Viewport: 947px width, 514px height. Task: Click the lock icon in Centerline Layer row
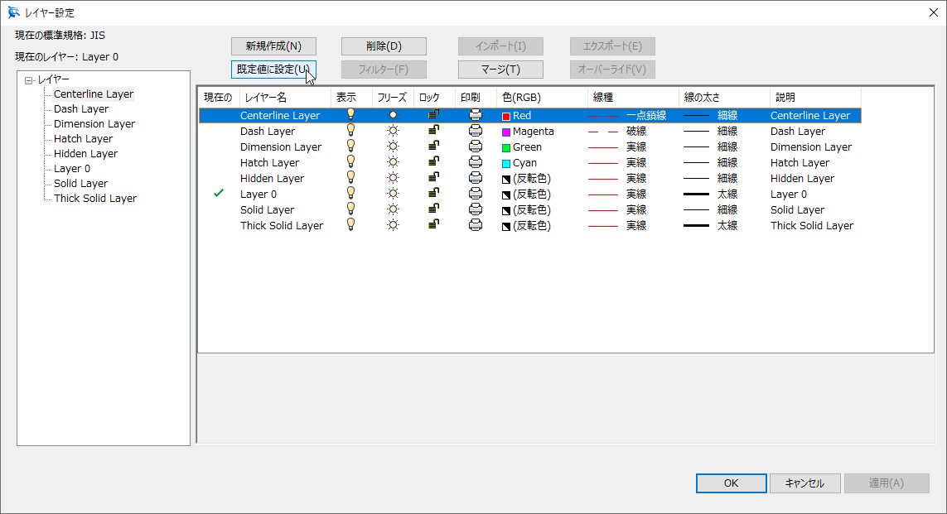(433, 115)
